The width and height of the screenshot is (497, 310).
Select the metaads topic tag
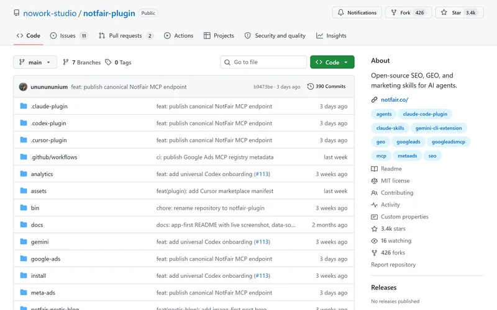click(x=408, y=156)
